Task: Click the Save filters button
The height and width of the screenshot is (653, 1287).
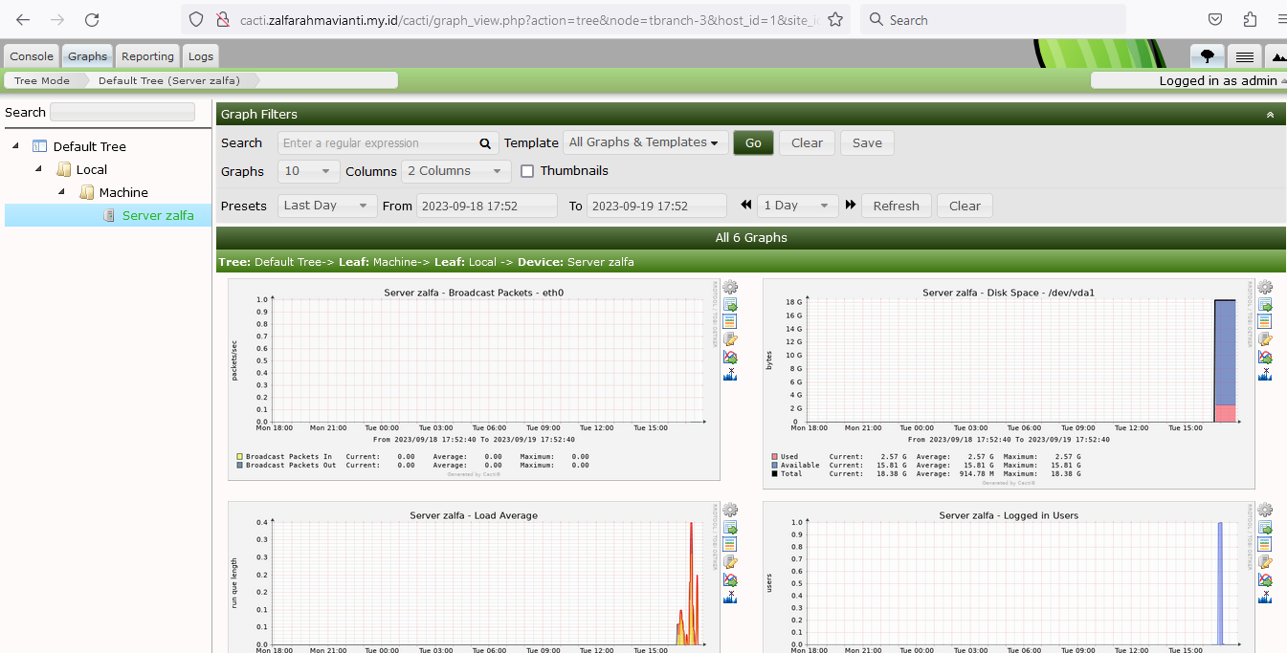Action: coord(867,142)
